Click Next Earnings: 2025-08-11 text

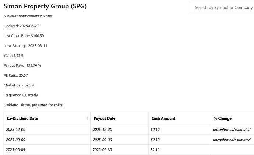[x=25, y=46]
